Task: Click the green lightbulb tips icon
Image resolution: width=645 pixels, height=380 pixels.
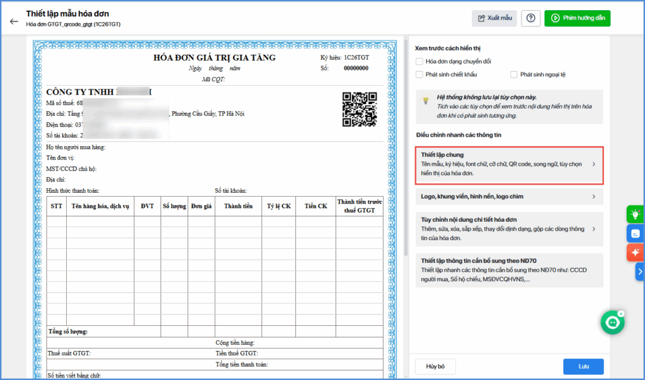Action: (635, 214)
